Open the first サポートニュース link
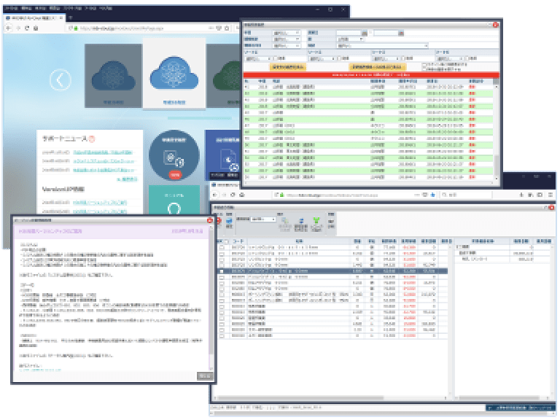Image resolution: width=560 pixels, height=420 pixels. click(x=103, y=152)
